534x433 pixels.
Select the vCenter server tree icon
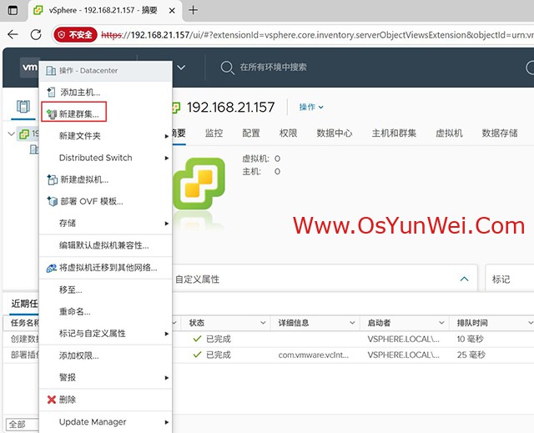click(24, 134)
